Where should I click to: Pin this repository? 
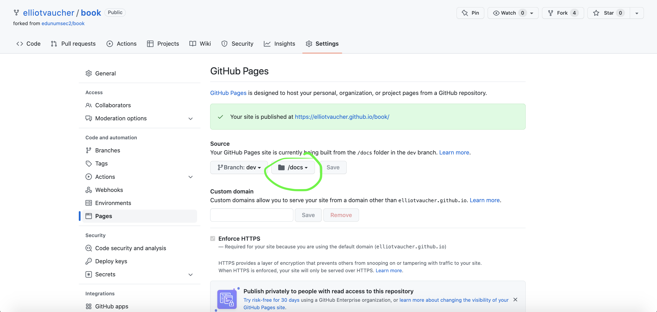tap(470, 13)
